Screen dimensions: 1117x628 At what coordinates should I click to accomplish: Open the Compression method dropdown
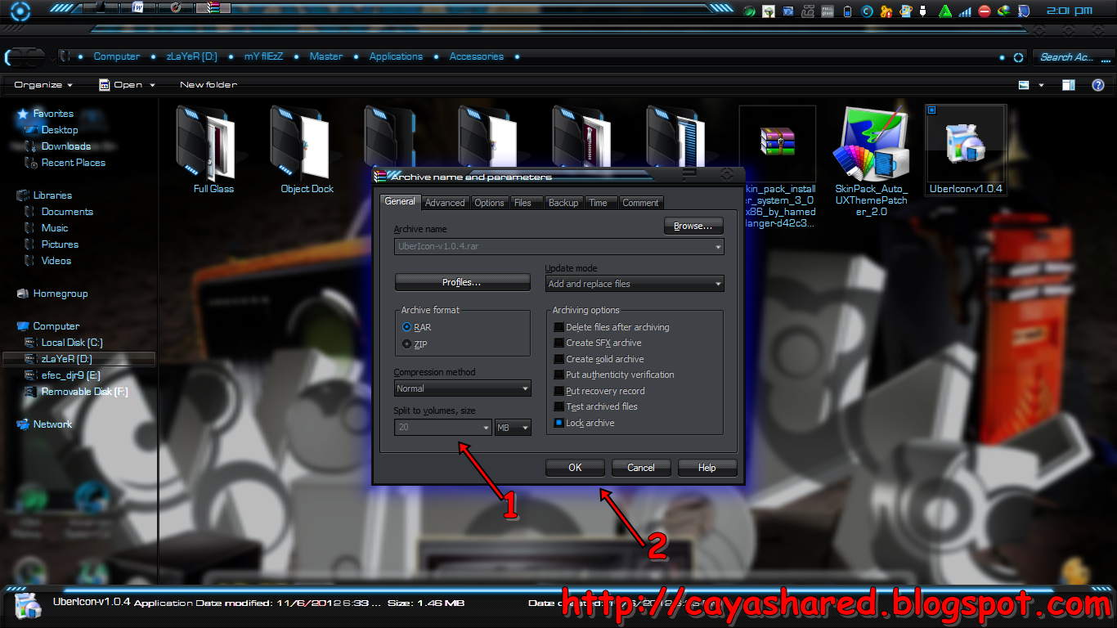click(525, 388)
